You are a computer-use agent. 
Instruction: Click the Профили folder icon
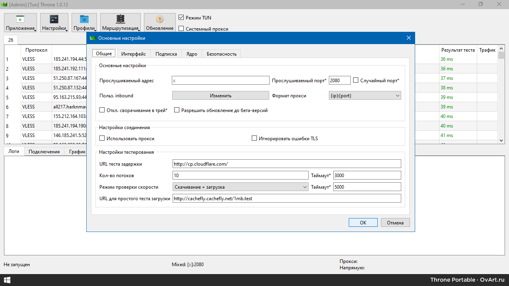[x=84, y=19]
